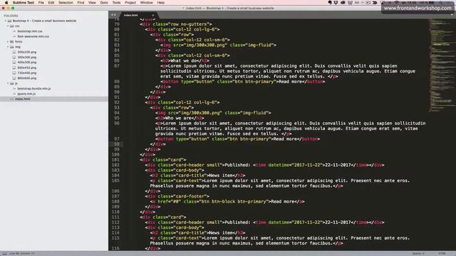Open the Goto menu
Viewport: 456px width, 256px height.
[104, 2]
